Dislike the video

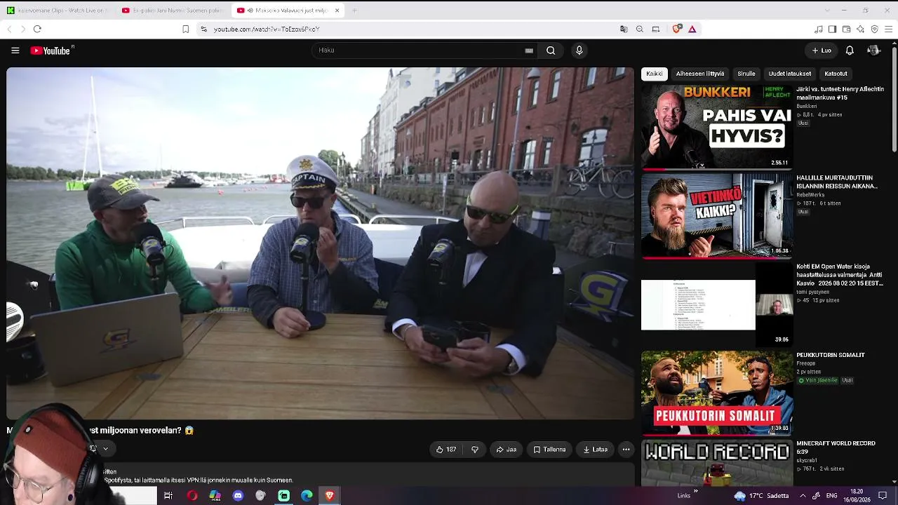point(475,450)
